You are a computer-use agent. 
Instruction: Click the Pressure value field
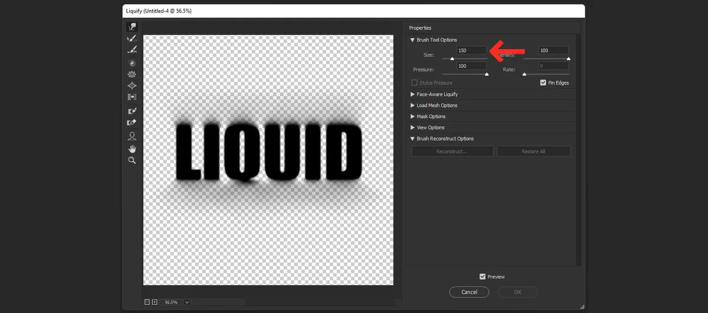point(471,66)
